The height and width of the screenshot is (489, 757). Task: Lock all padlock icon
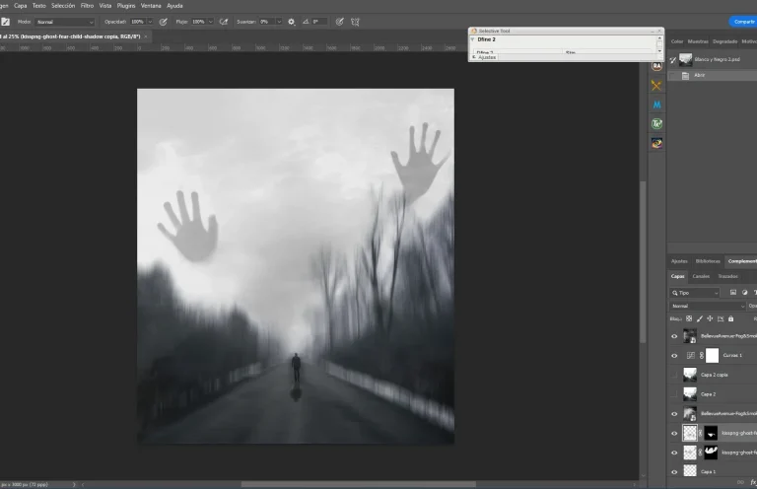(731, 318)
